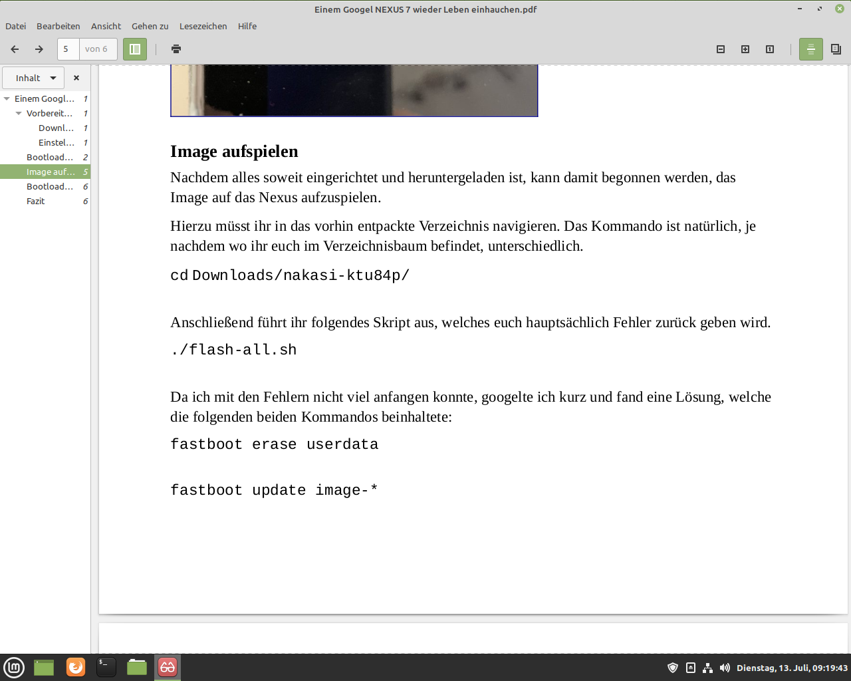Open the shield update manager tray icon
Screen dimensions: 851x681
point(673,668)
